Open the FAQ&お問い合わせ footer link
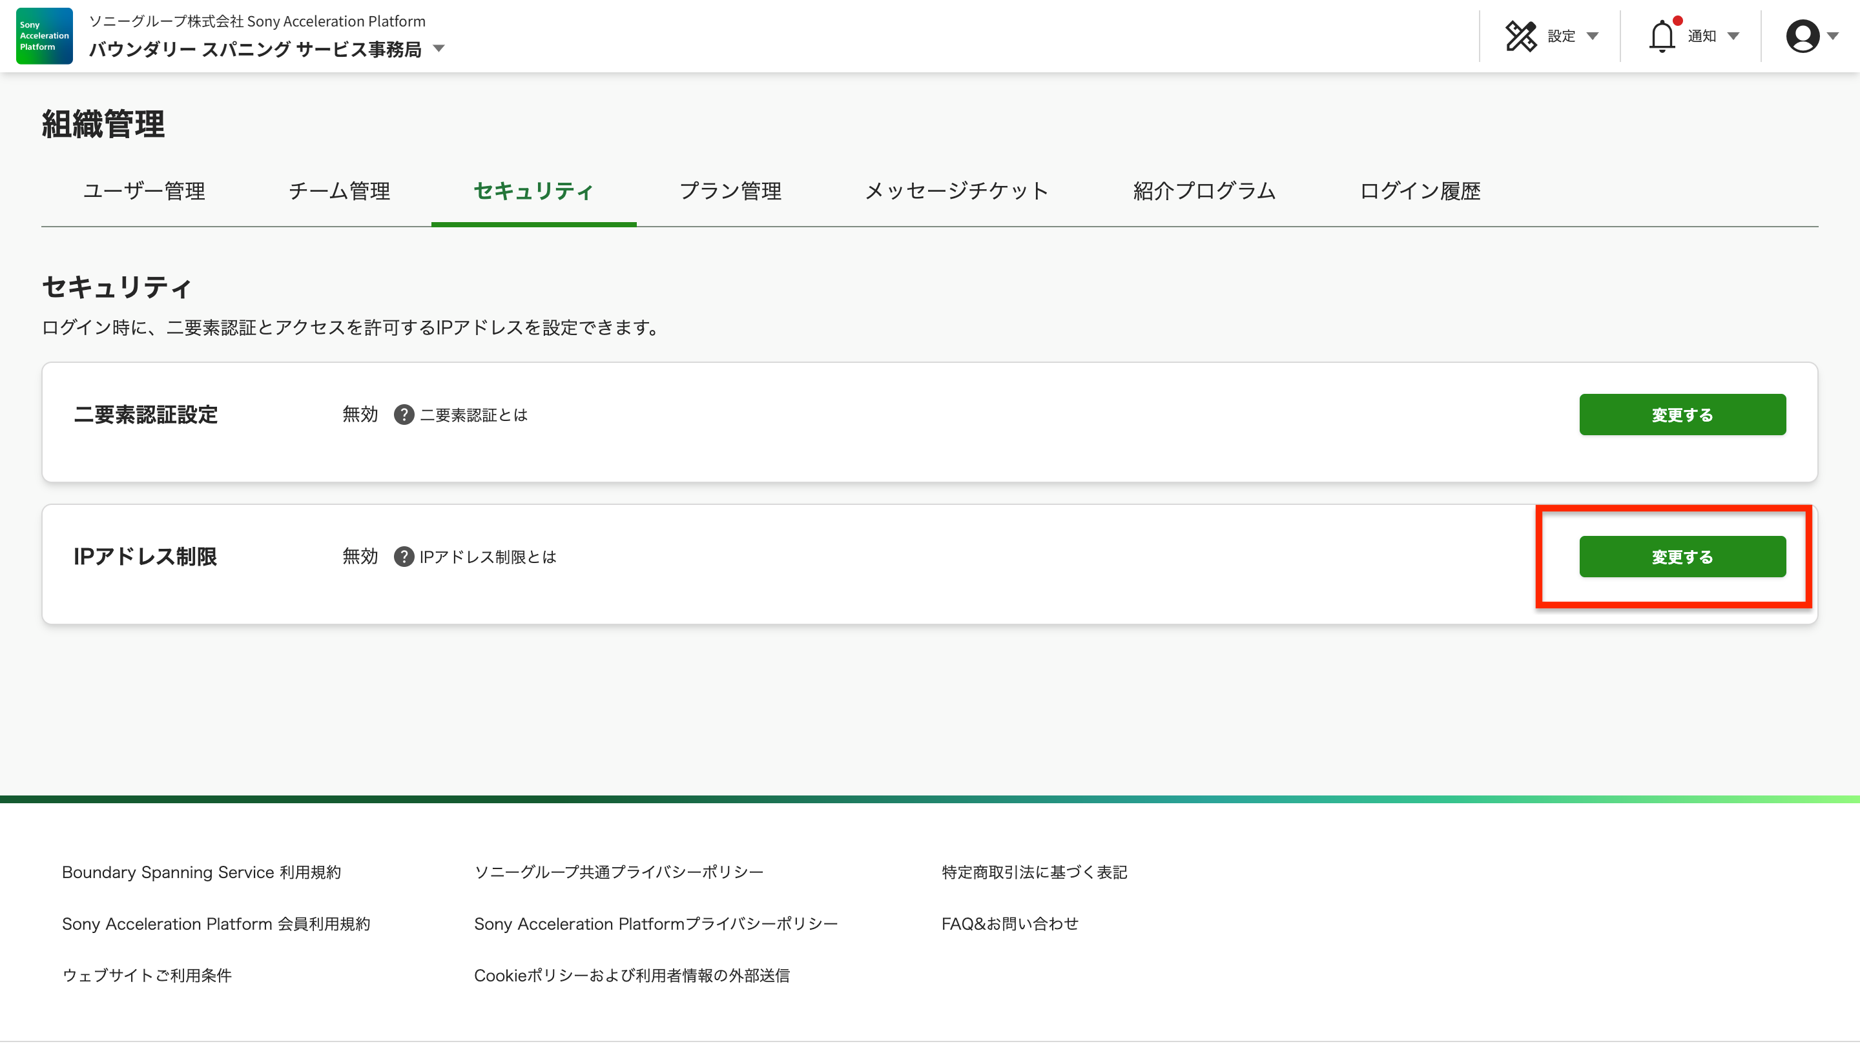 pos(1009,923)
